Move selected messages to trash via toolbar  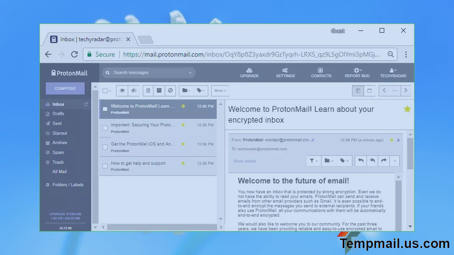click(148, 91)
